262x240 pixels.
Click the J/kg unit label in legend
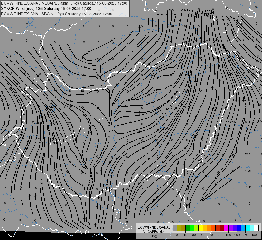(x=154, y=236)
